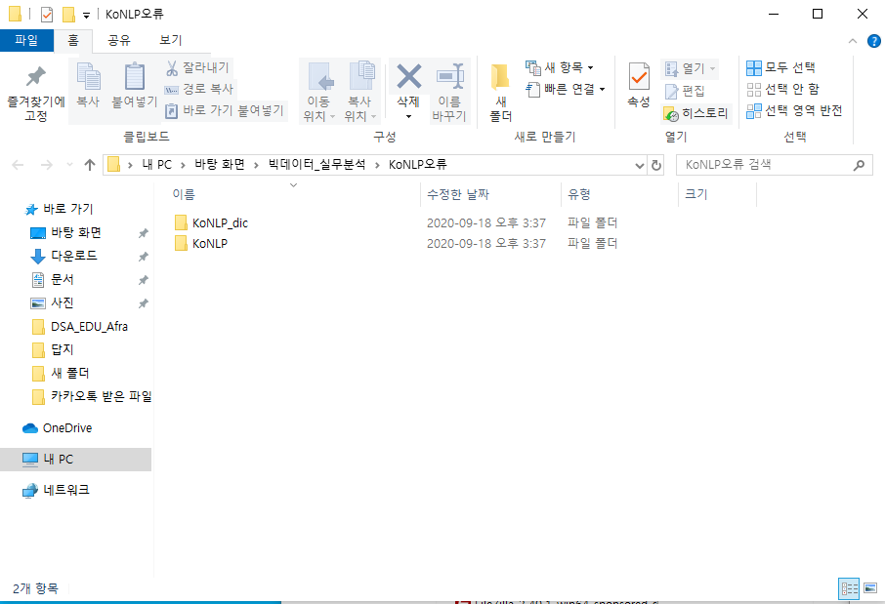
Task: Click the search magnifier icon
Action: click(x=859, y=165)
